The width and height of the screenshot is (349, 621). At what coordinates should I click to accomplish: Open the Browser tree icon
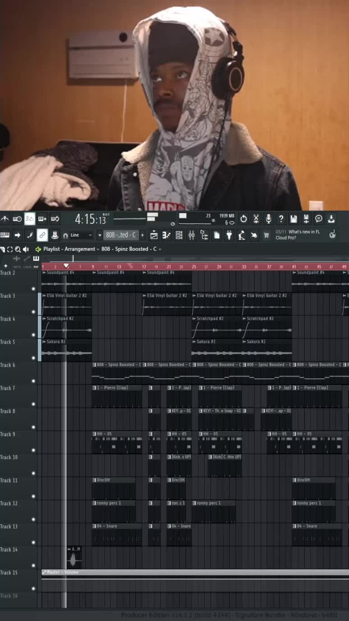[x=204, y=235]
